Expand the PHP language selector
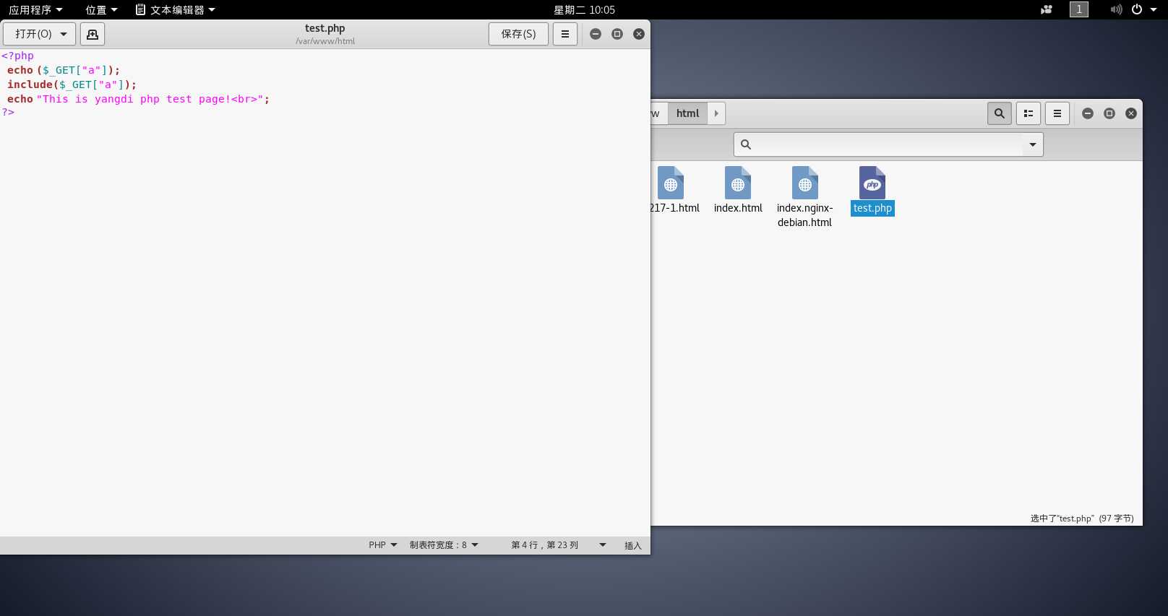 pyautogui.click(x=383, y=545)
